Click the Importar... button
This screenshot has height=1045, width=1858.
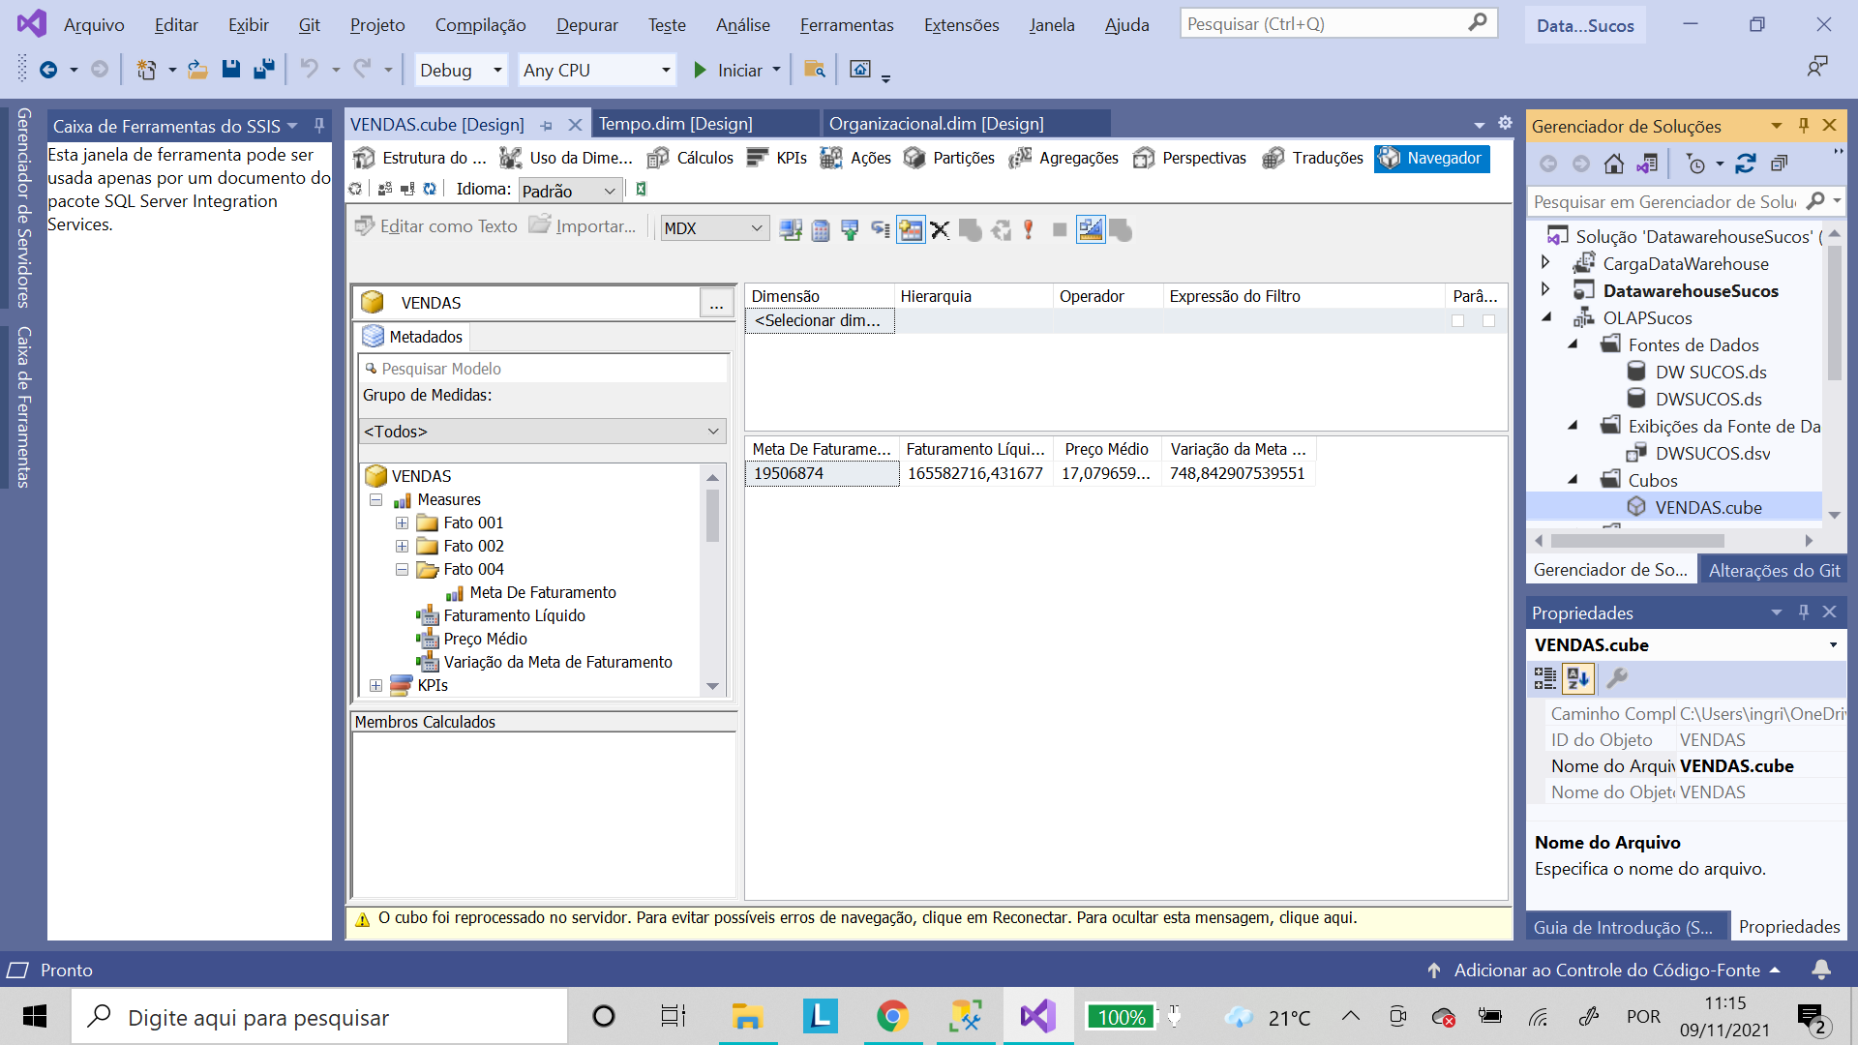point(583,226)
